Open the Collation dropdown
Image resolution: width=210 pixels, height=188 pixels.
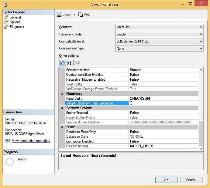pyautogui.click(x=201, y=27)
